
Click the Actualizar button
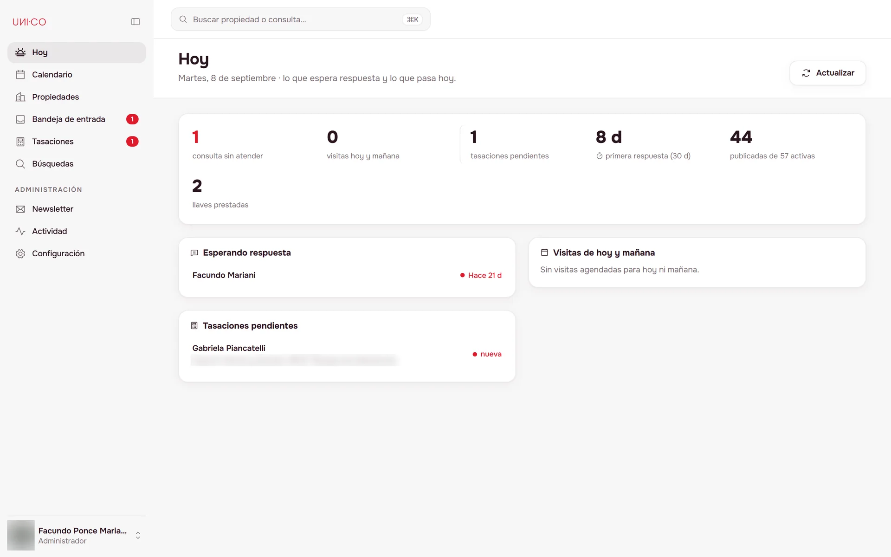click(x=827, y=73)
